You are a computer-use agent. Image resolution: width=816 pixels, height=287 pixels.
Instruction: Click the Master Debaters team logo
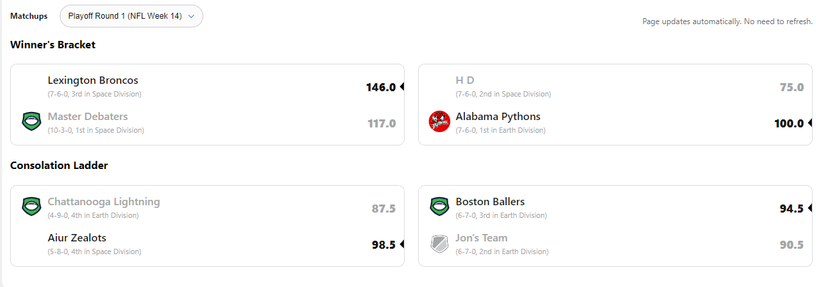(32, 122)
